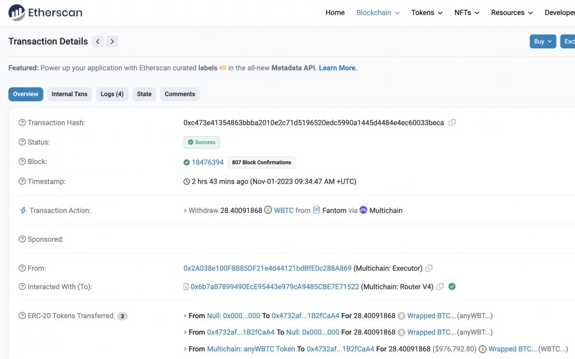
Task: Switch to the State tab
Action: (x=144, y=94)
